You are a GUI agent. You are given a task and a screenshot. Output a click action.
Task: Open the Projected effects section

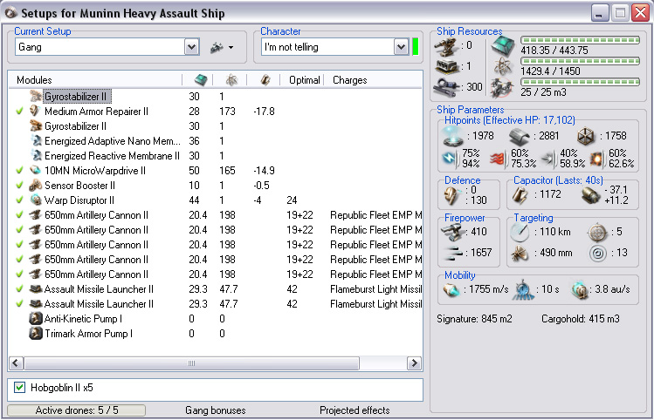click(x=355, y=410)
